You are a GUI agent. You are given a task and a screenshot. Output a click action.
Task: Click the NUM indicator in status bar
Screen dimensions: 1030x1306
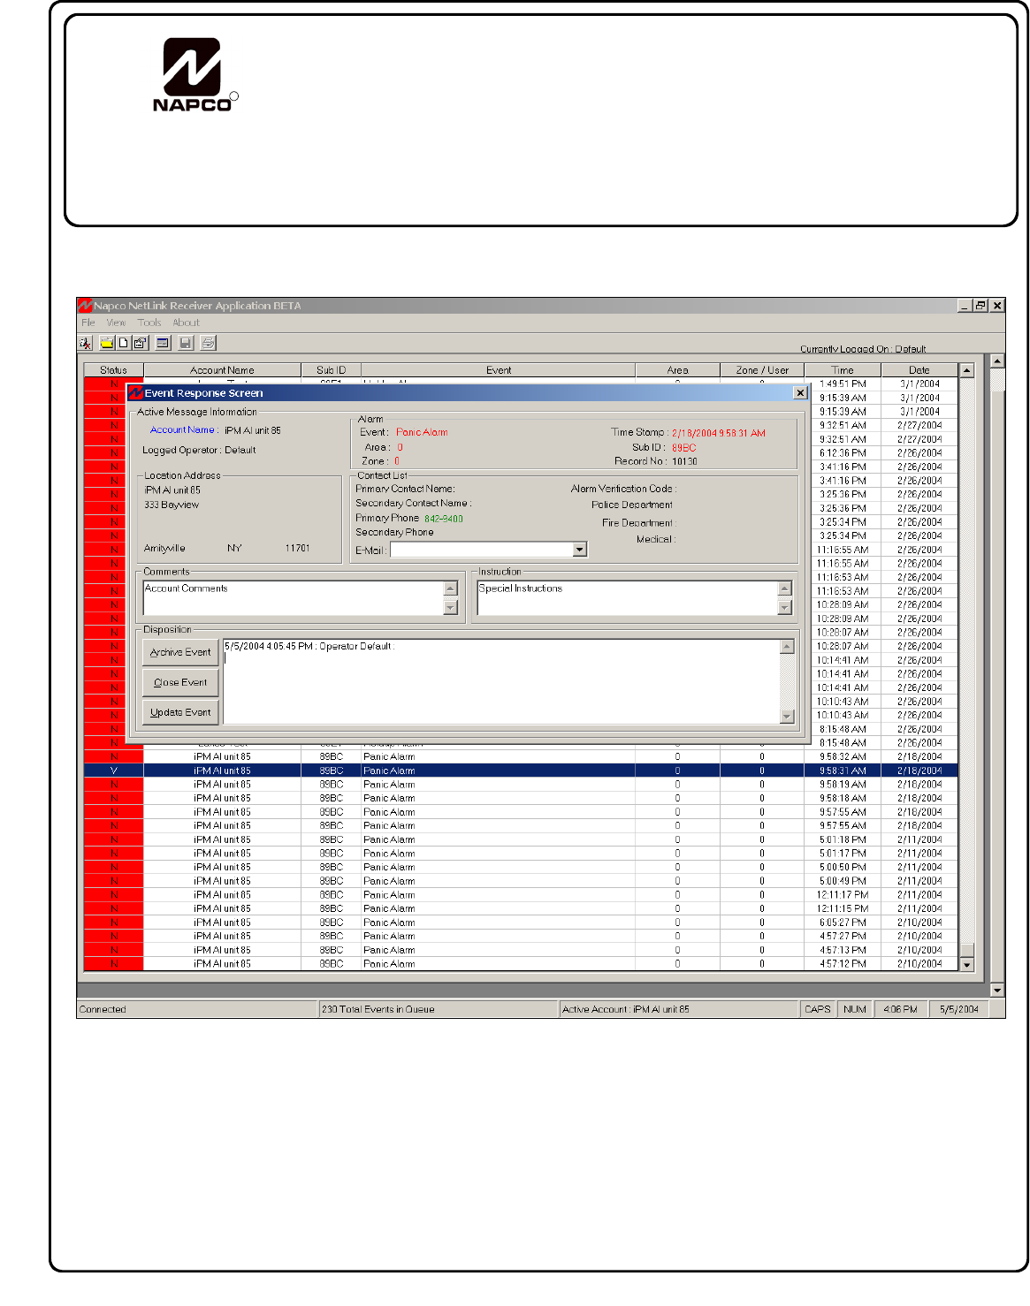(x=855, y=1009)
